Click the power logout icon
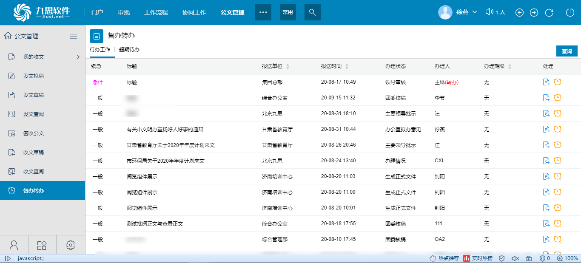 (x=570, y=12)
